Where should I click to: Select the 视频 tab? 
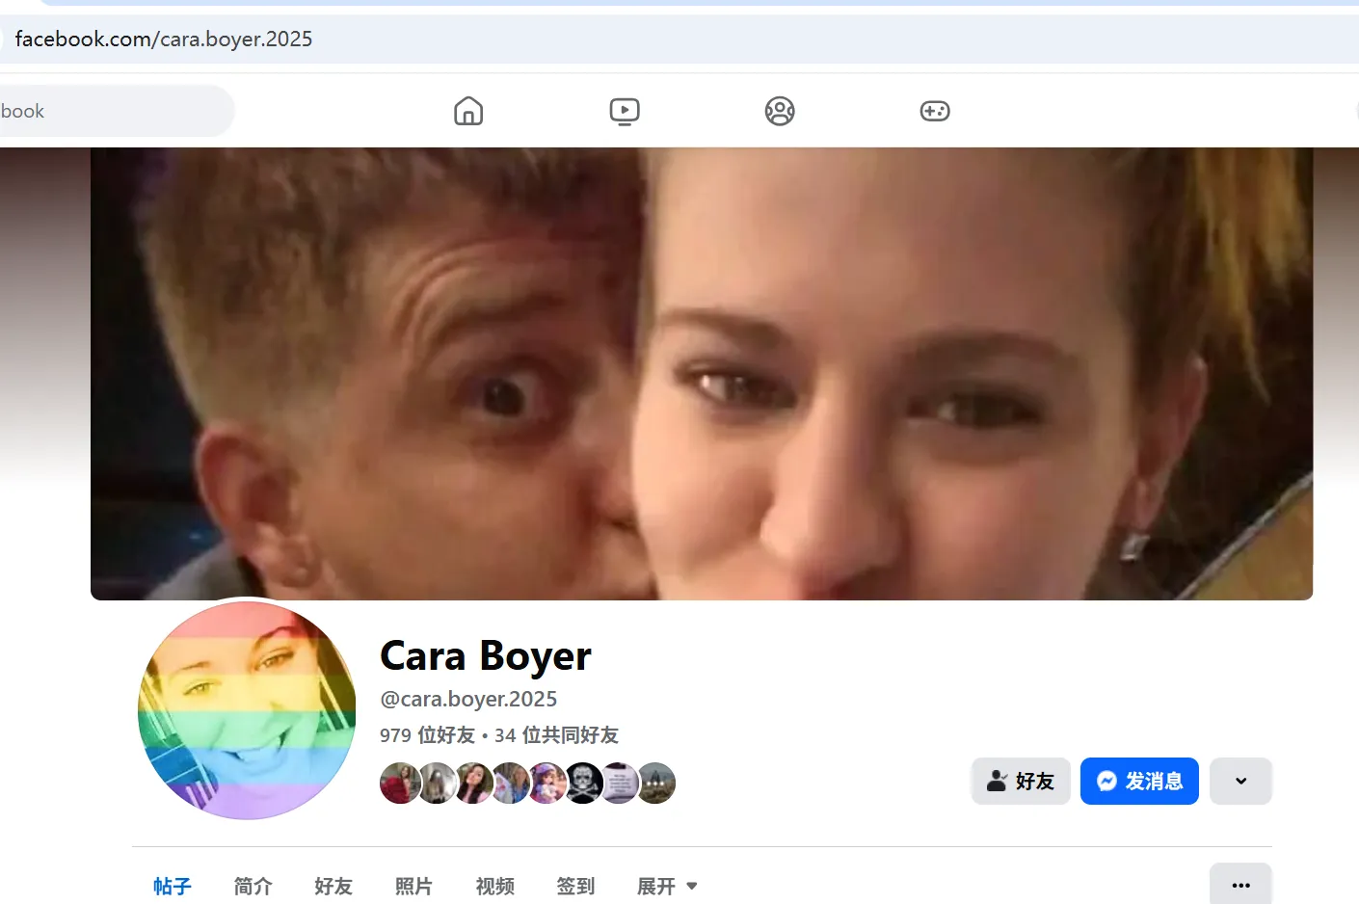click(494, 886)
